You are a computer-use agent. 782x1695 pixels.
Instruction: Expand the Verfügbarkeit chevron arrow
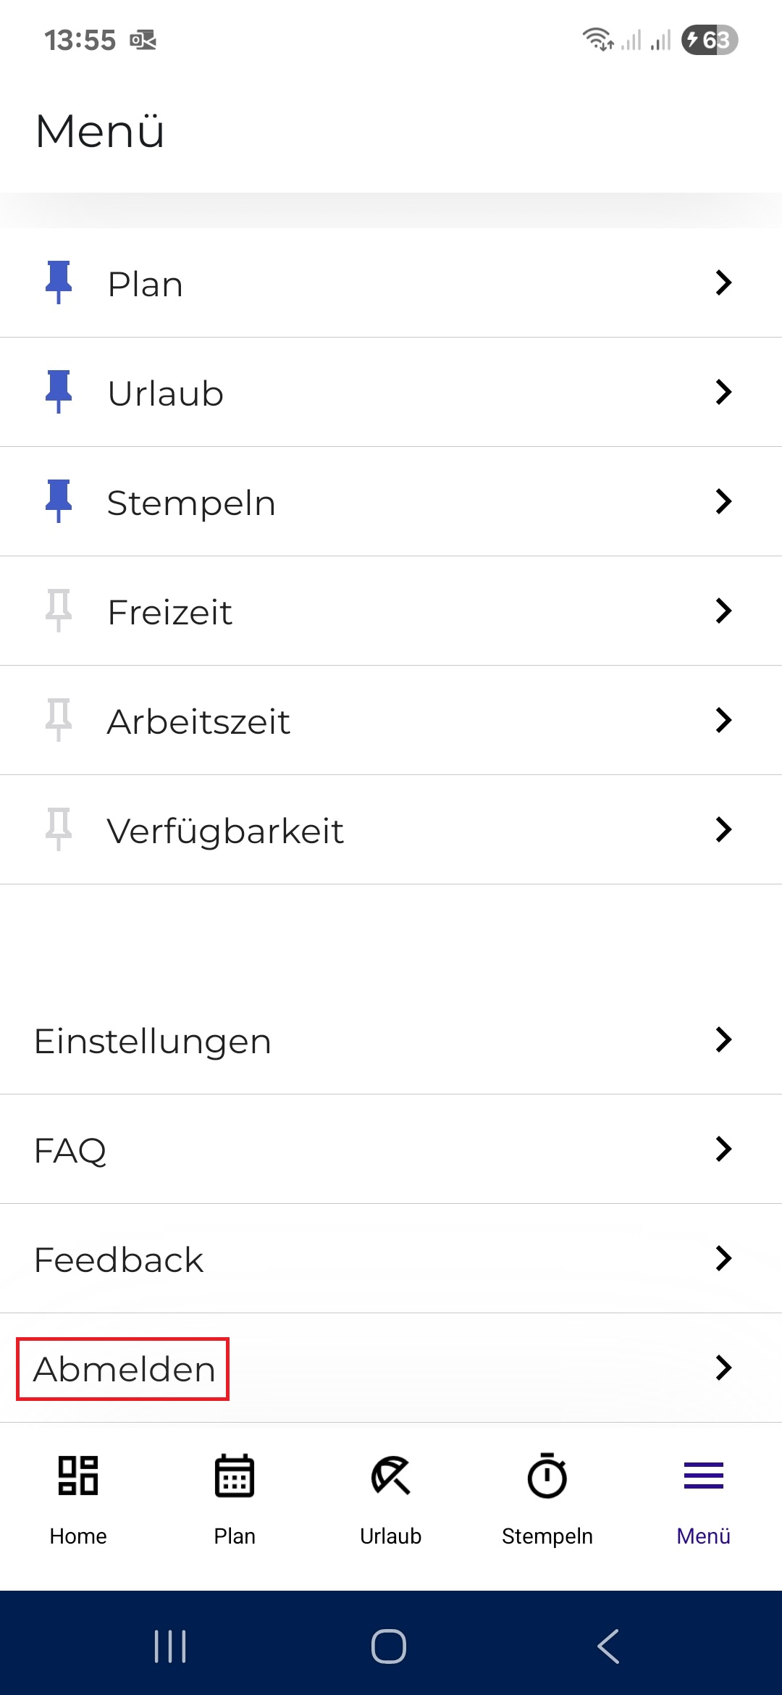coord(723,829)
